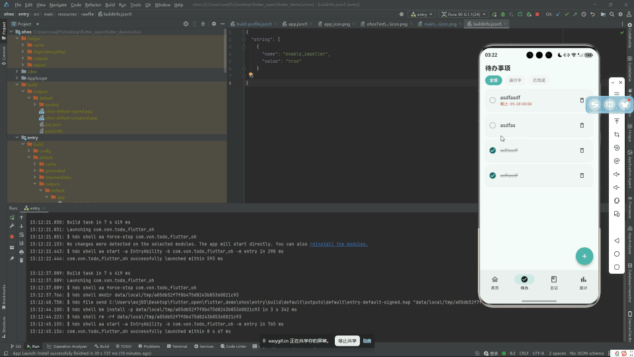Screen dimensions: 634x357
Task: Click the rerun icon in Run panel
Action: pos(12,218)
